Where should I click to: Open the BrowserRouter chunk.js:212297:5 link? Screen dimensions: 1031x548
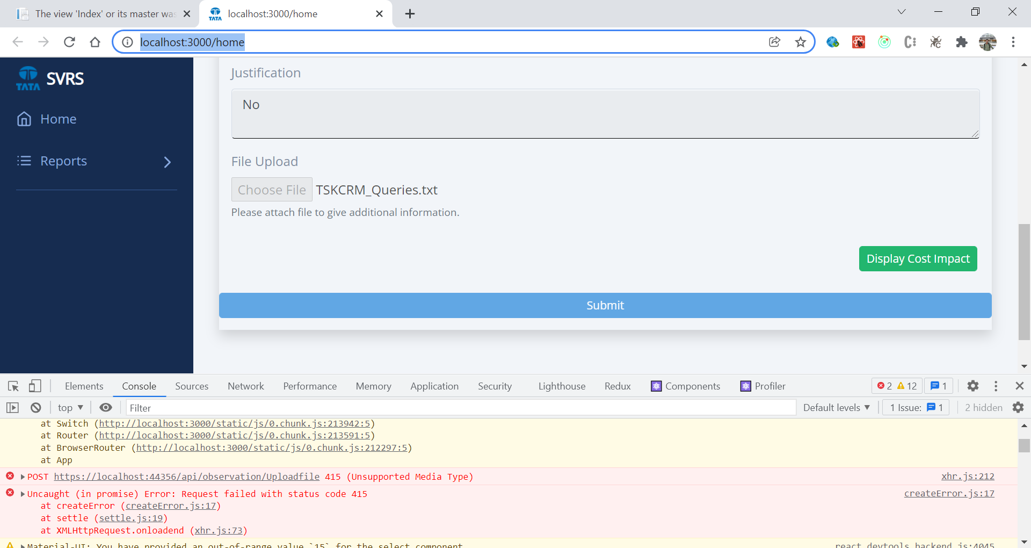pyautogui.click(x=272, y=448)
